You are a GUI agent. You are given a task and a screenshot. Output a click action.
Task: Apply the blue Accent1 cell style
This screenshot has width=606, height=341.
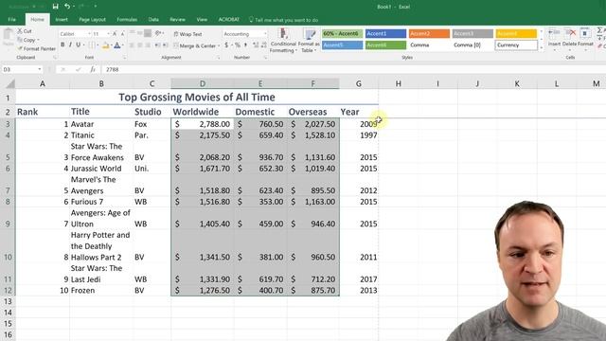click(x=385, y=34)
